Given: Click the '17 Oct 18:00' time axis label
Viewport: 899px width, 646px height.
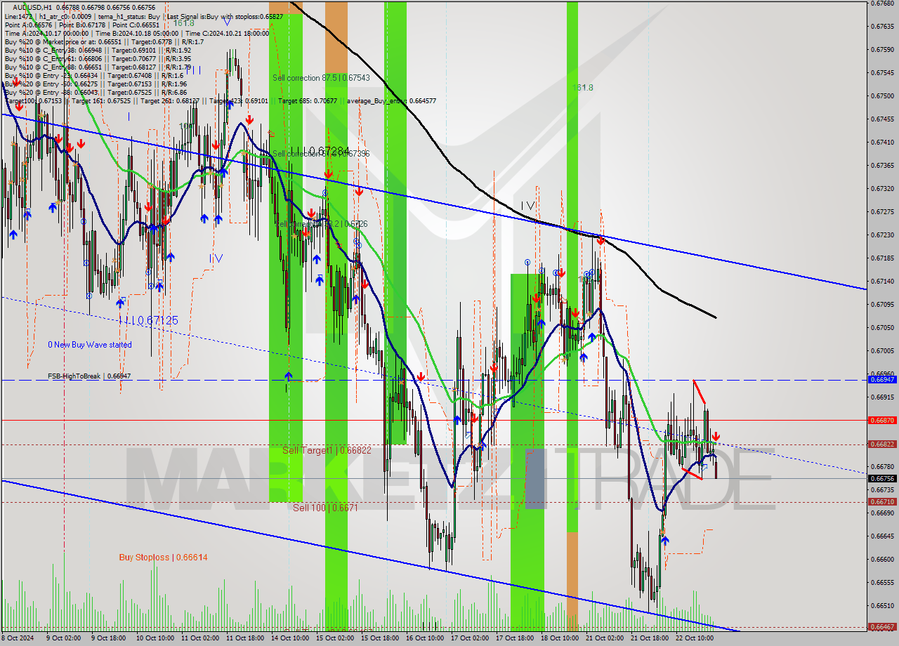Looking at the screenshot, I should point(516,639).
